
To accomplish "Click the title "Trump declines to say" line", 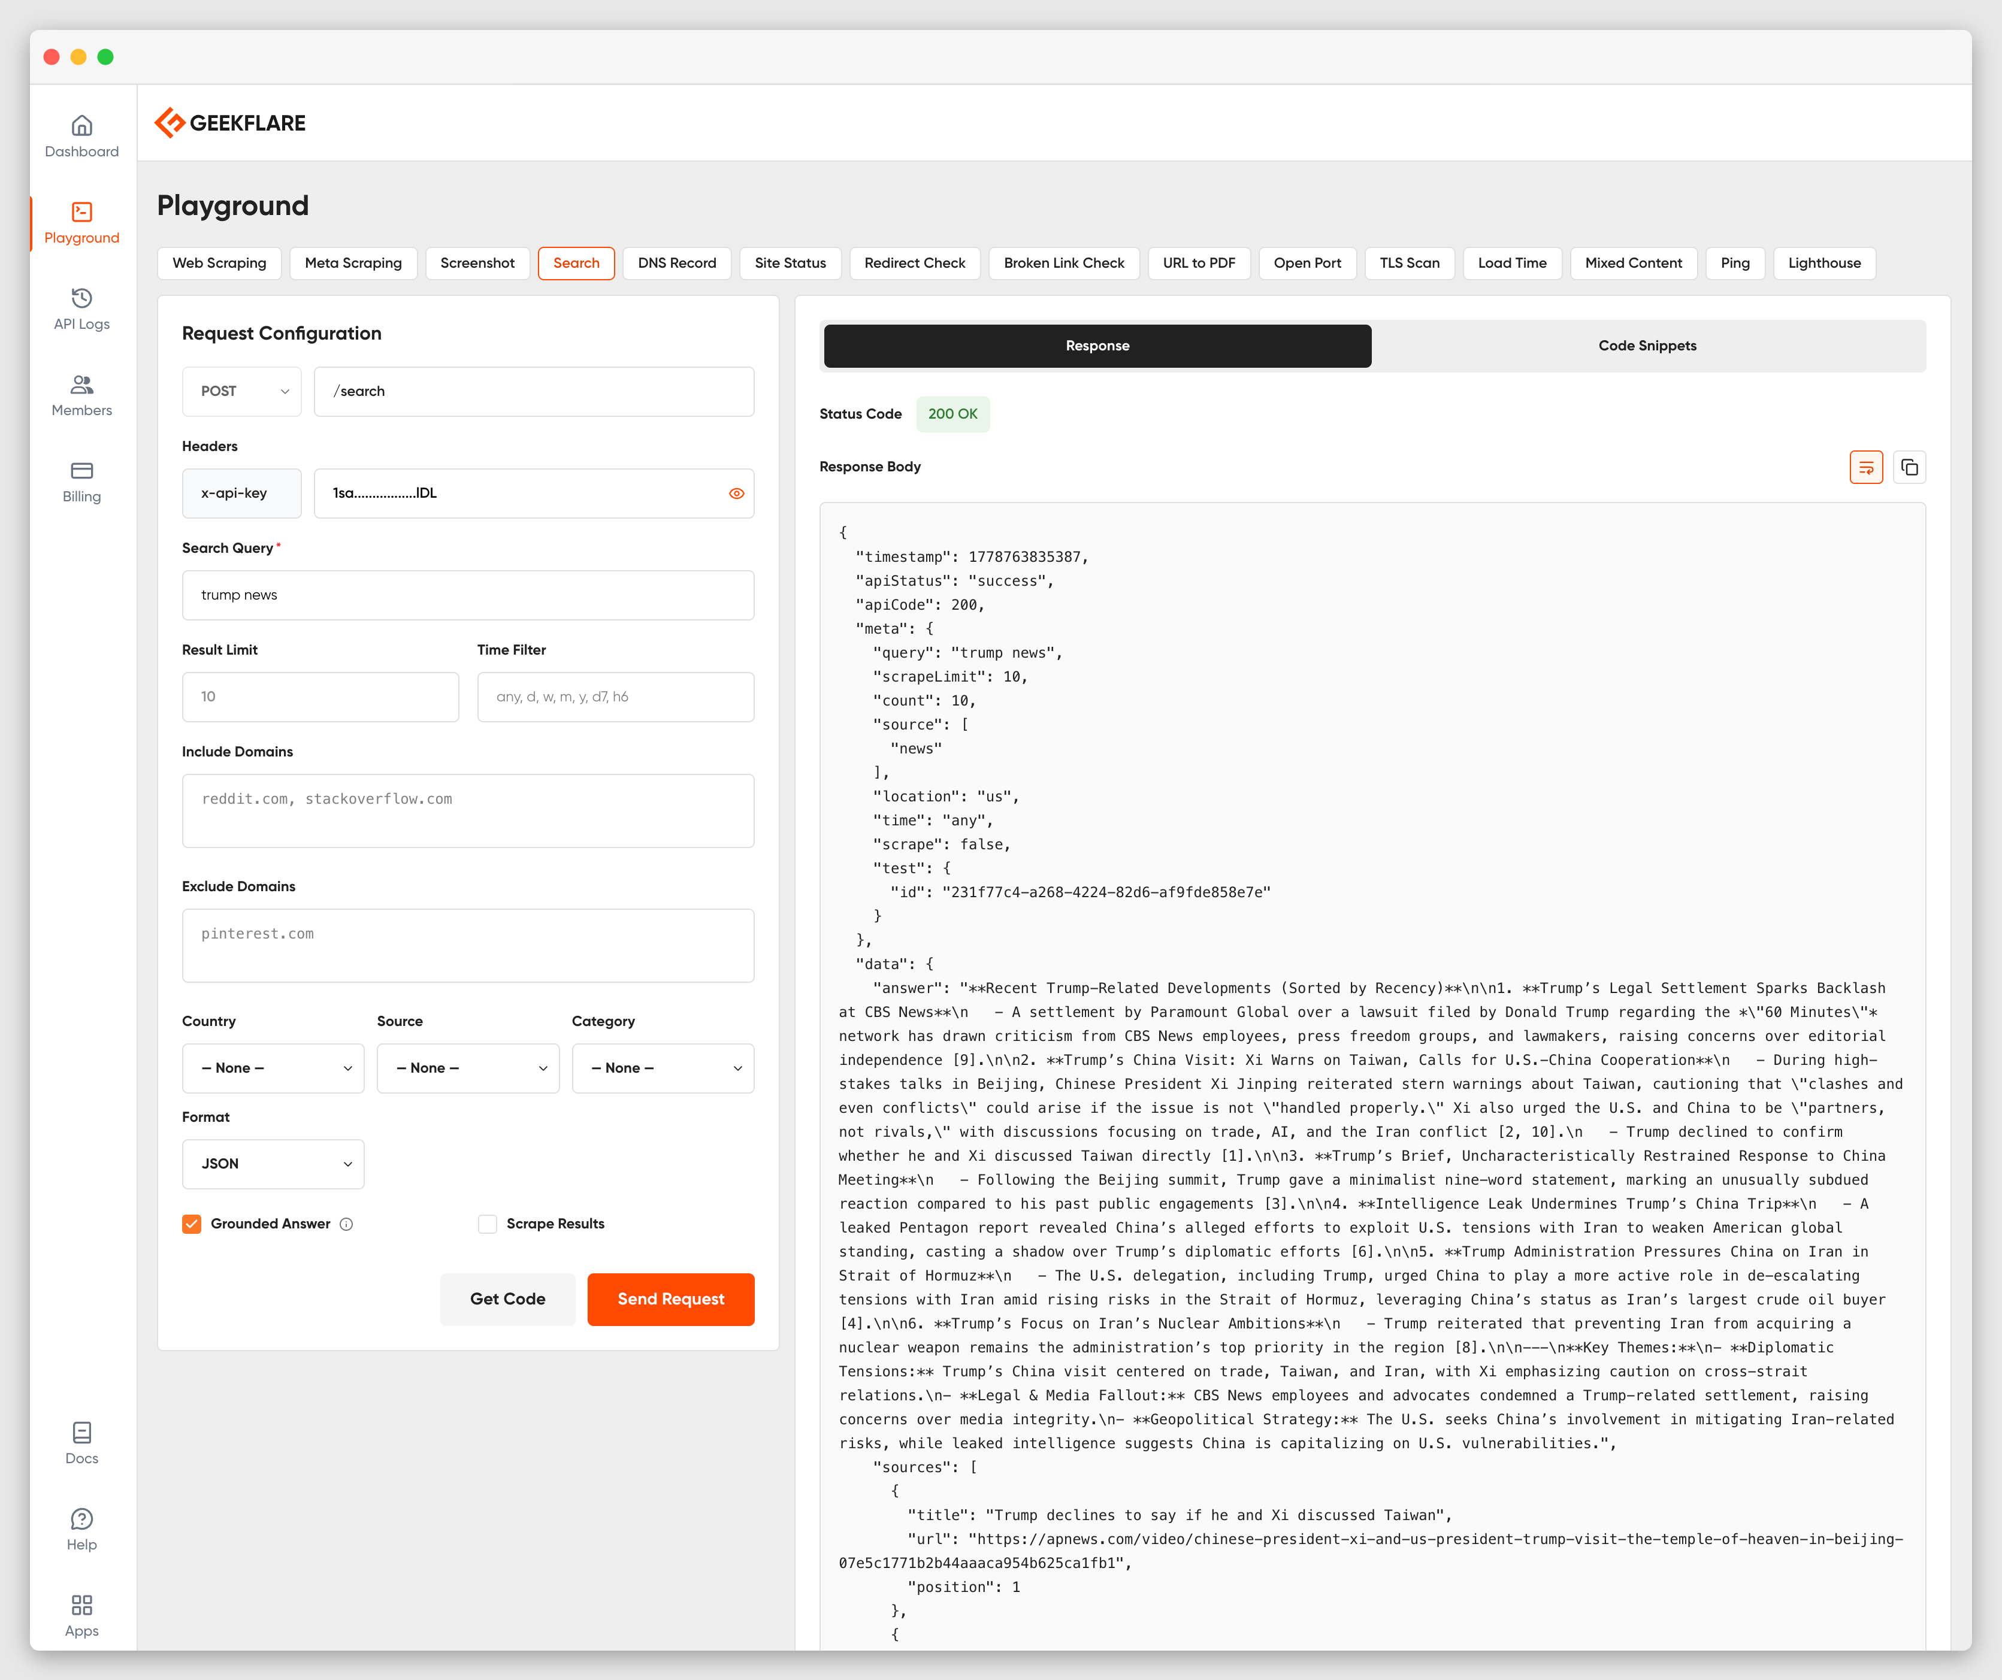I will [x=1180, y=1516].
